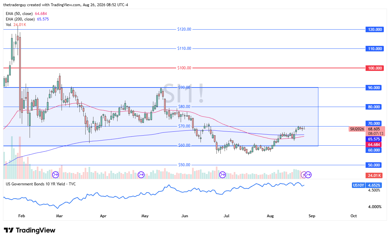
Task: Select the EMA (200, close) legend
Action: [x=27, y=19]
